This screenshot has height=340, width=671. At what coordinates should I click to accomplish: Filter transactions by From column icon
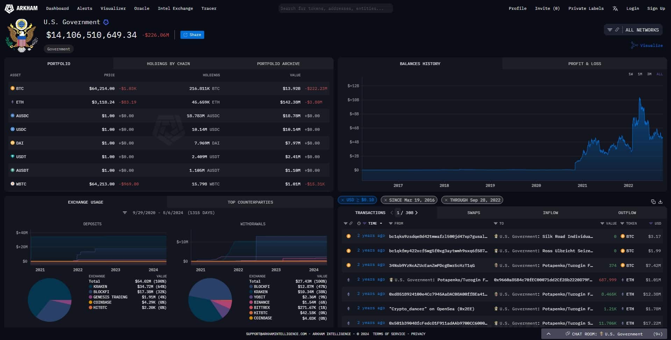391,224
